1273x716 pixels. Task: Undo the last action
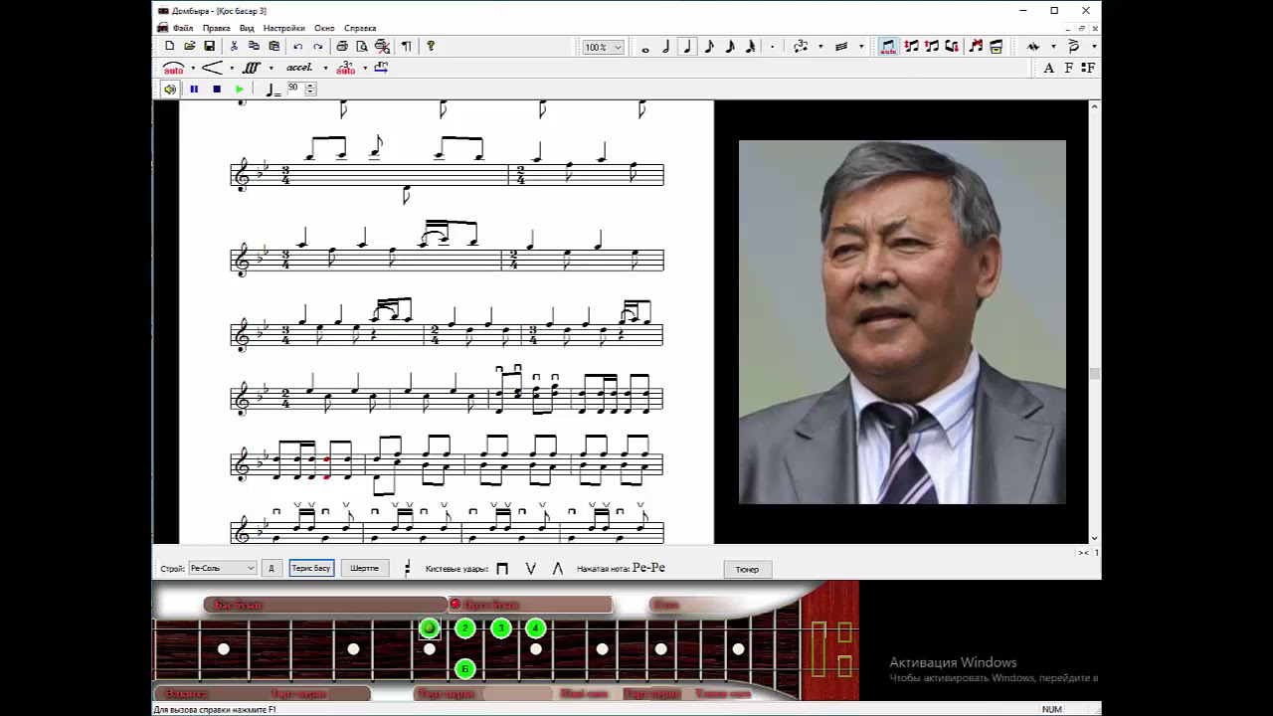coord(297,47)
